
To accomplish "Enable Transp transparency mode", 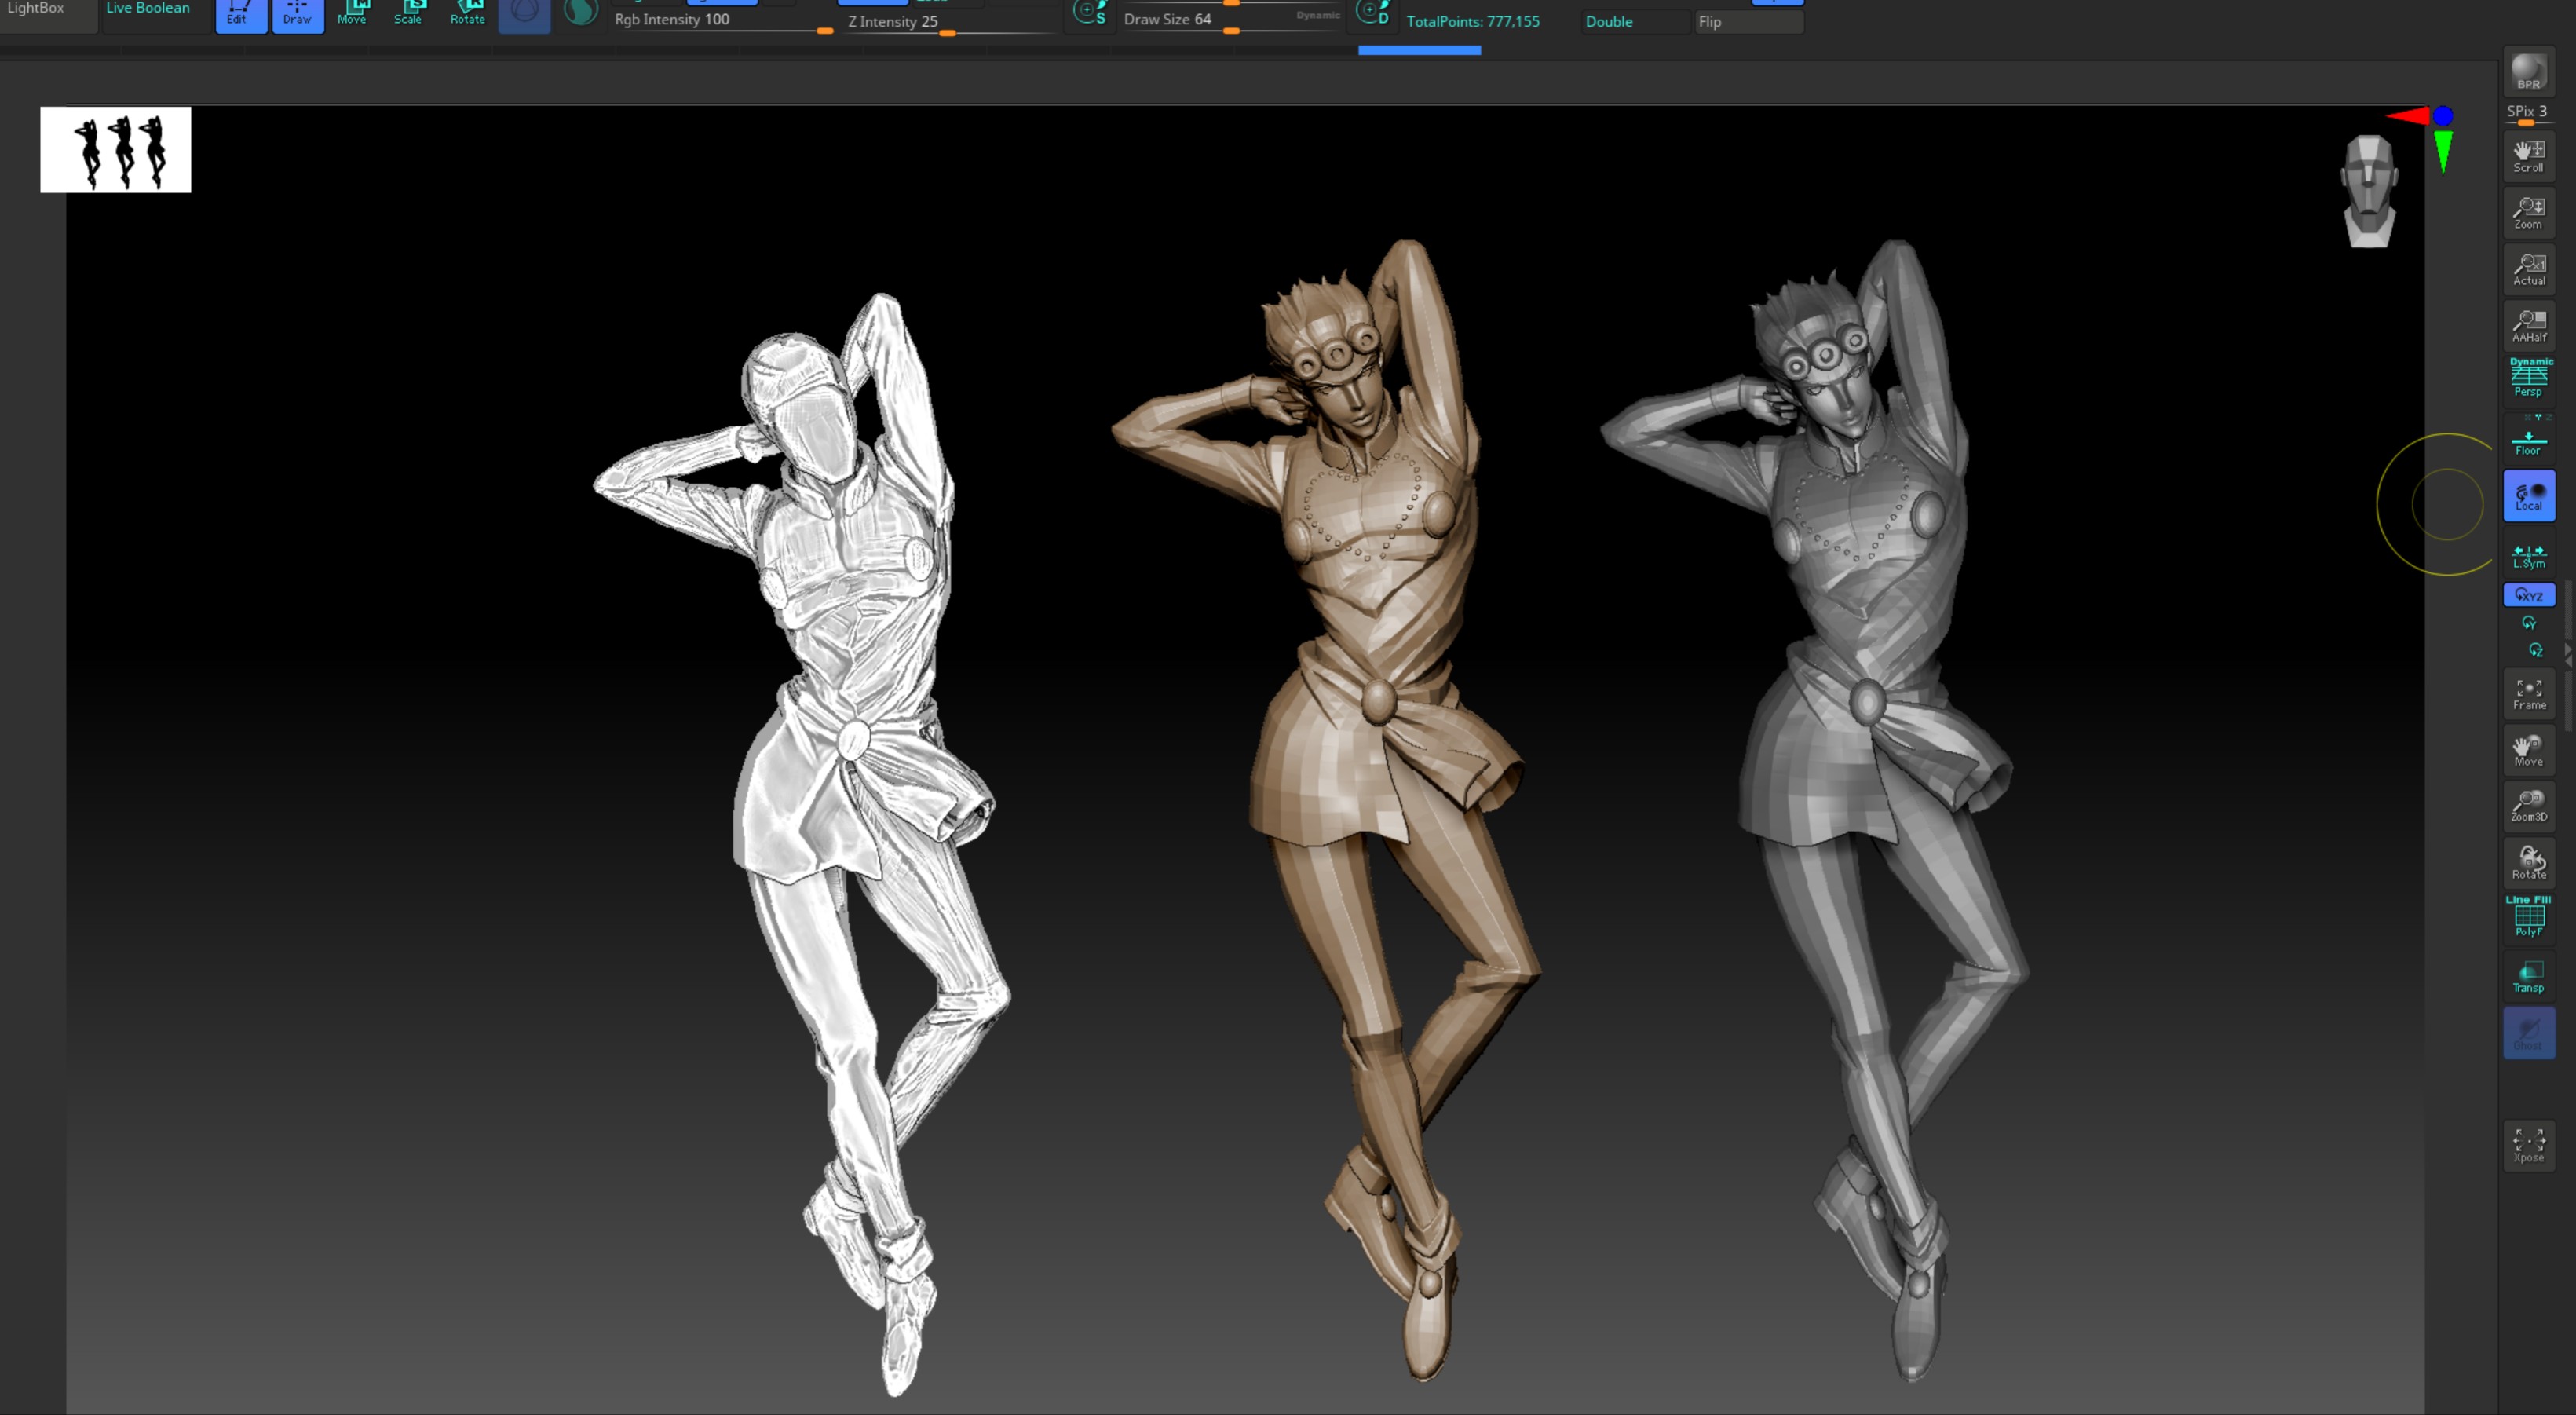I will click(x=2529, y=975).
